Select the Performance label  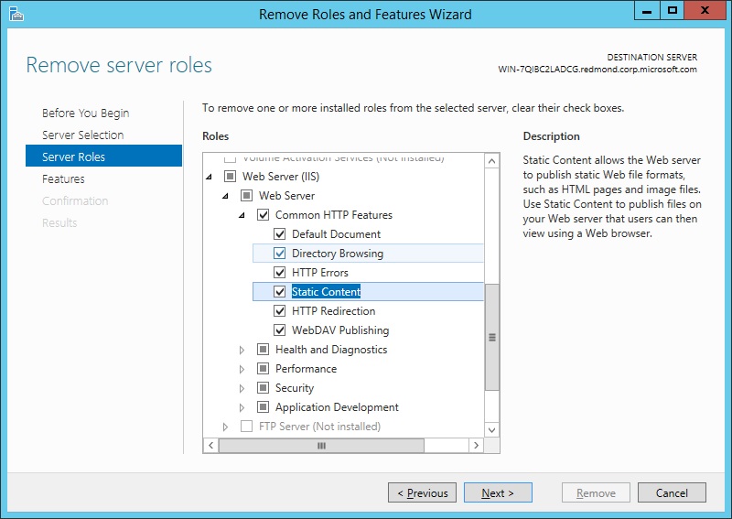coord(306,369)
